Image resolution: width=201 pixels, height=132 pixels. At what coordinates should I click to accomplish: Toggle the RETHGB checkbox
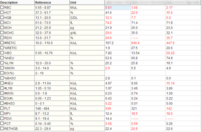(x=2, y=129)
